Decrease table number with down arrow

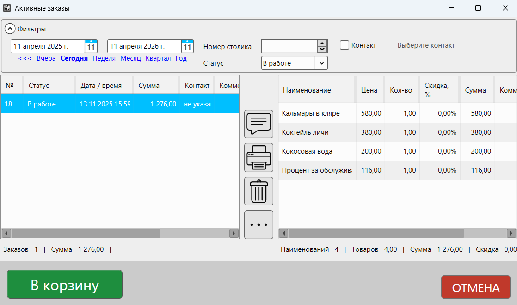322,50
